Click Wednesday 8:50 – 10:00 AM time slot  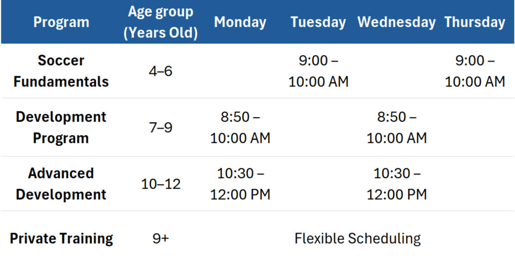click(x=396, y=127)
